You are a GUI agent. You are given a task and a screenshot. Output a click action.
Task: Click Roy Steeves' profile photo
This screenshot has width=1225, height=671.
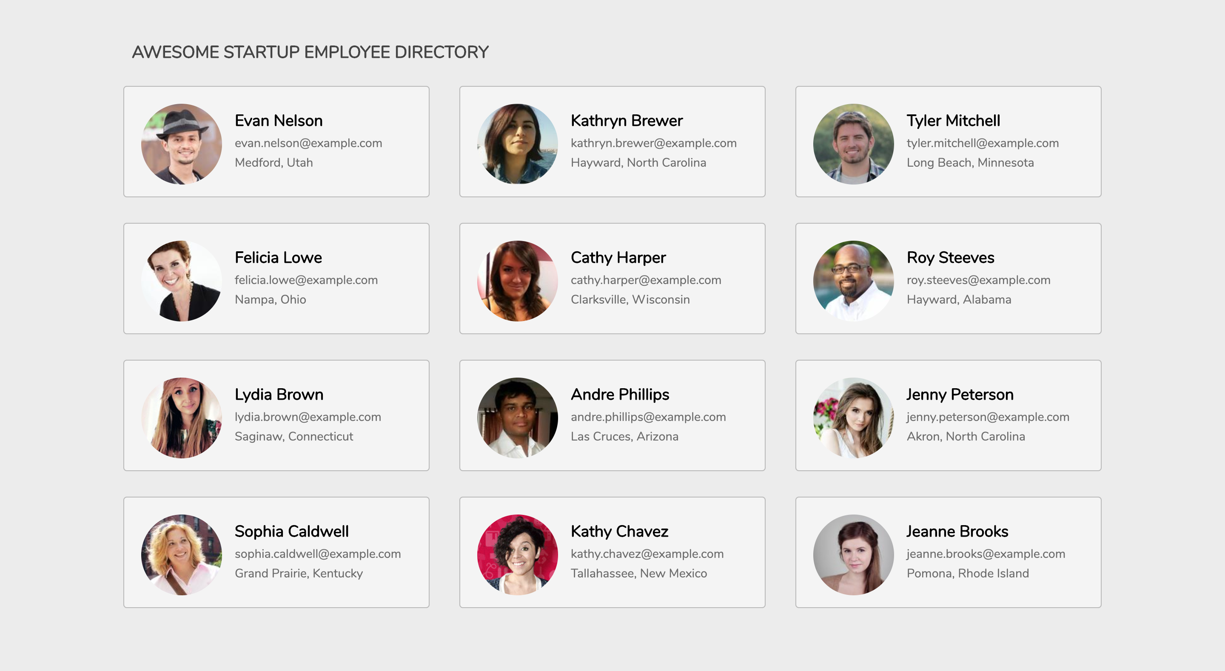click(853, 281)
